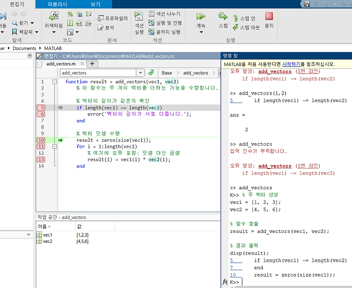Open the Continue (계속) dropdown arrow
The height and width of the screenshot is (288, 352).
pyautogui.click(x=201, y=32)
